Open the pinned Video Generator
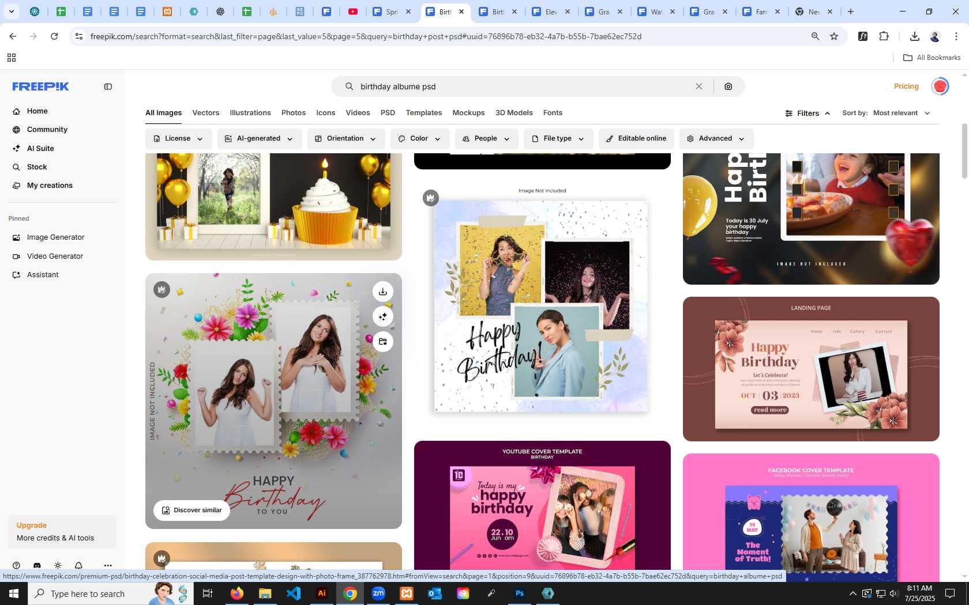Viewport: 969px width, 605px height. 55,256
